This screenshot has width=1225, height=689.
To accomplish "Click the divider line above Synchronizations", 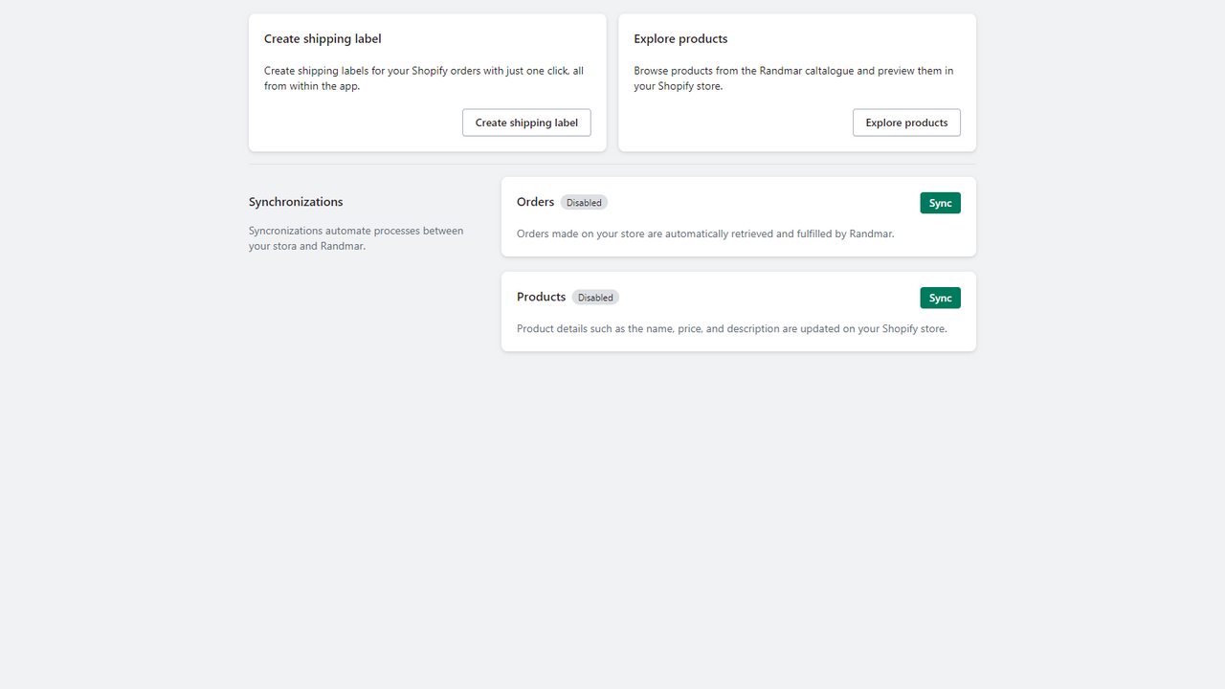I will (x=612, y=164).
